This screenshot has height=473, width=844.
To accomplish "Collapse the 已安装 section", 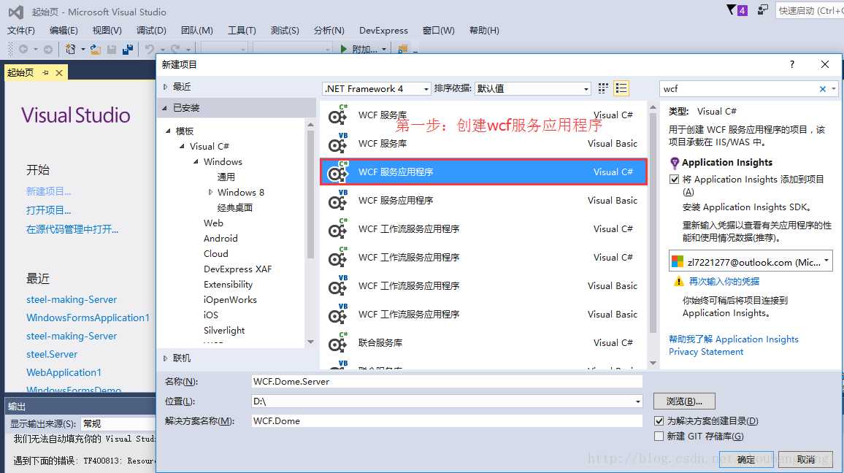I will click(x=165, y=108).
